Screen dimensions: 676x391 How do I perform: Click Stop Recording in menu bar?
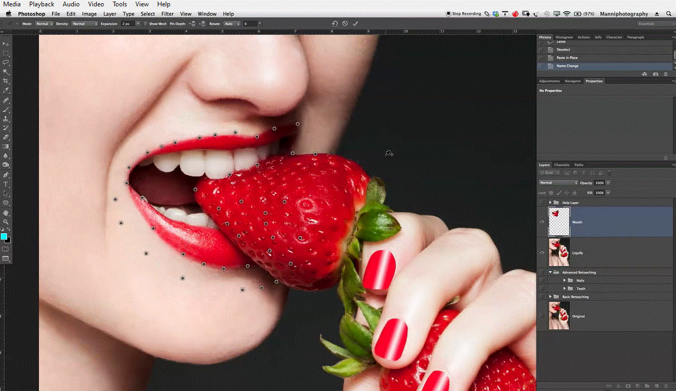click(463, 14)
